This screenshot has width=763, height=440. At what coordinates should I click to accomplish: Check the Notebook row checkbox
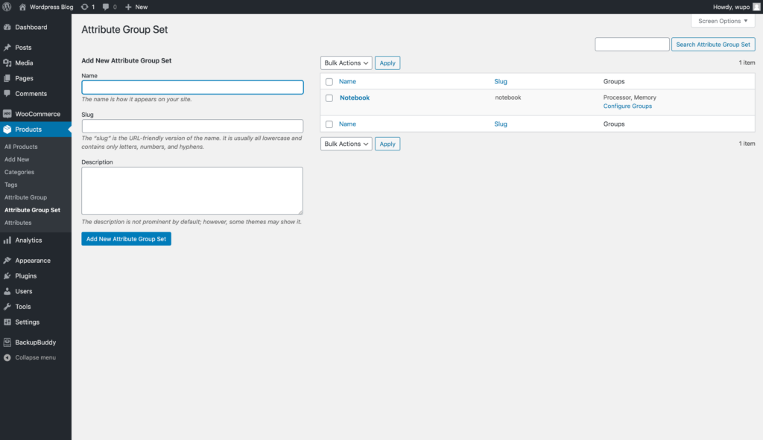[329, 98]
